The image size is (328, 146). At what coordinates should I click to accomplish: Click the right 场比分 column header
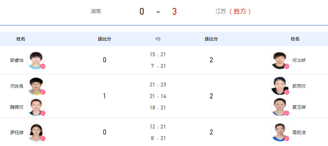[211, 39]
